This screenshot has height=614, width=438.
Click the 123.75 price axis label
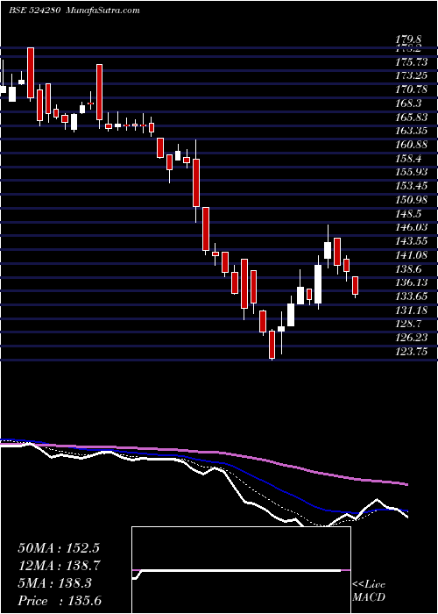412,351
